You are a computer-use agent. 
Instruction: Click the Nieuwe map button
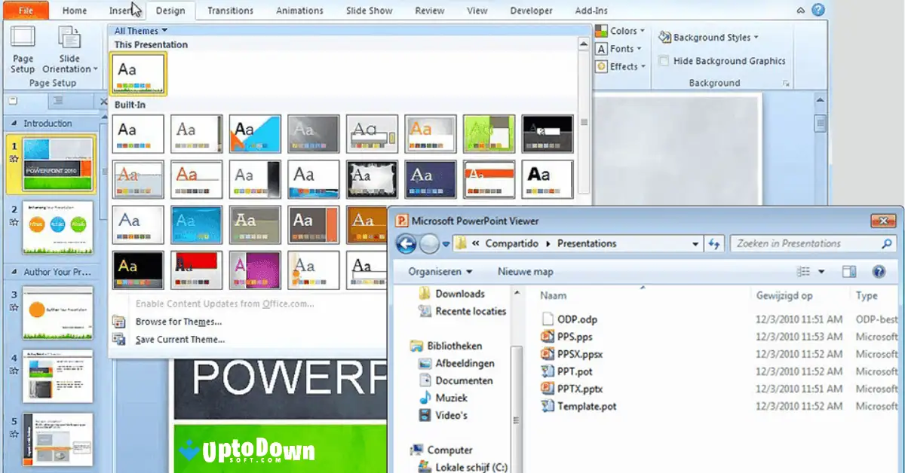(x=525, y=271)
